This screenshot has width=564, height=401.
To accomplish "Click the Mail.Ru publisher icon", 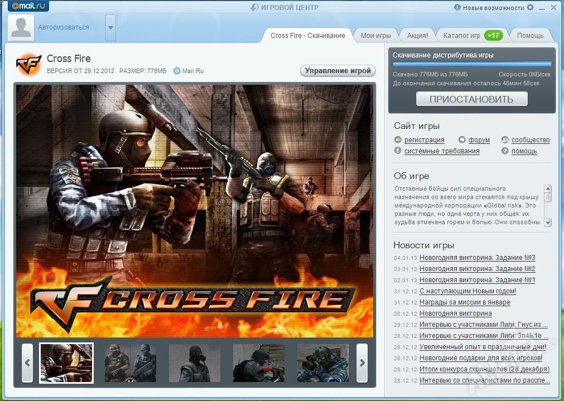I will (177, 71).
